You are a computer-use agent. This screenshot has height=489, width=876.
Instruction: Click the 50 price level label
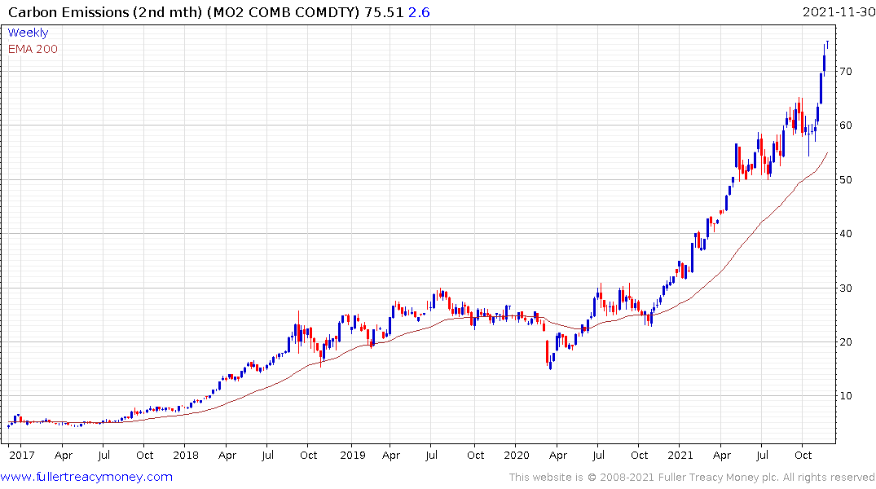(845, 180)
